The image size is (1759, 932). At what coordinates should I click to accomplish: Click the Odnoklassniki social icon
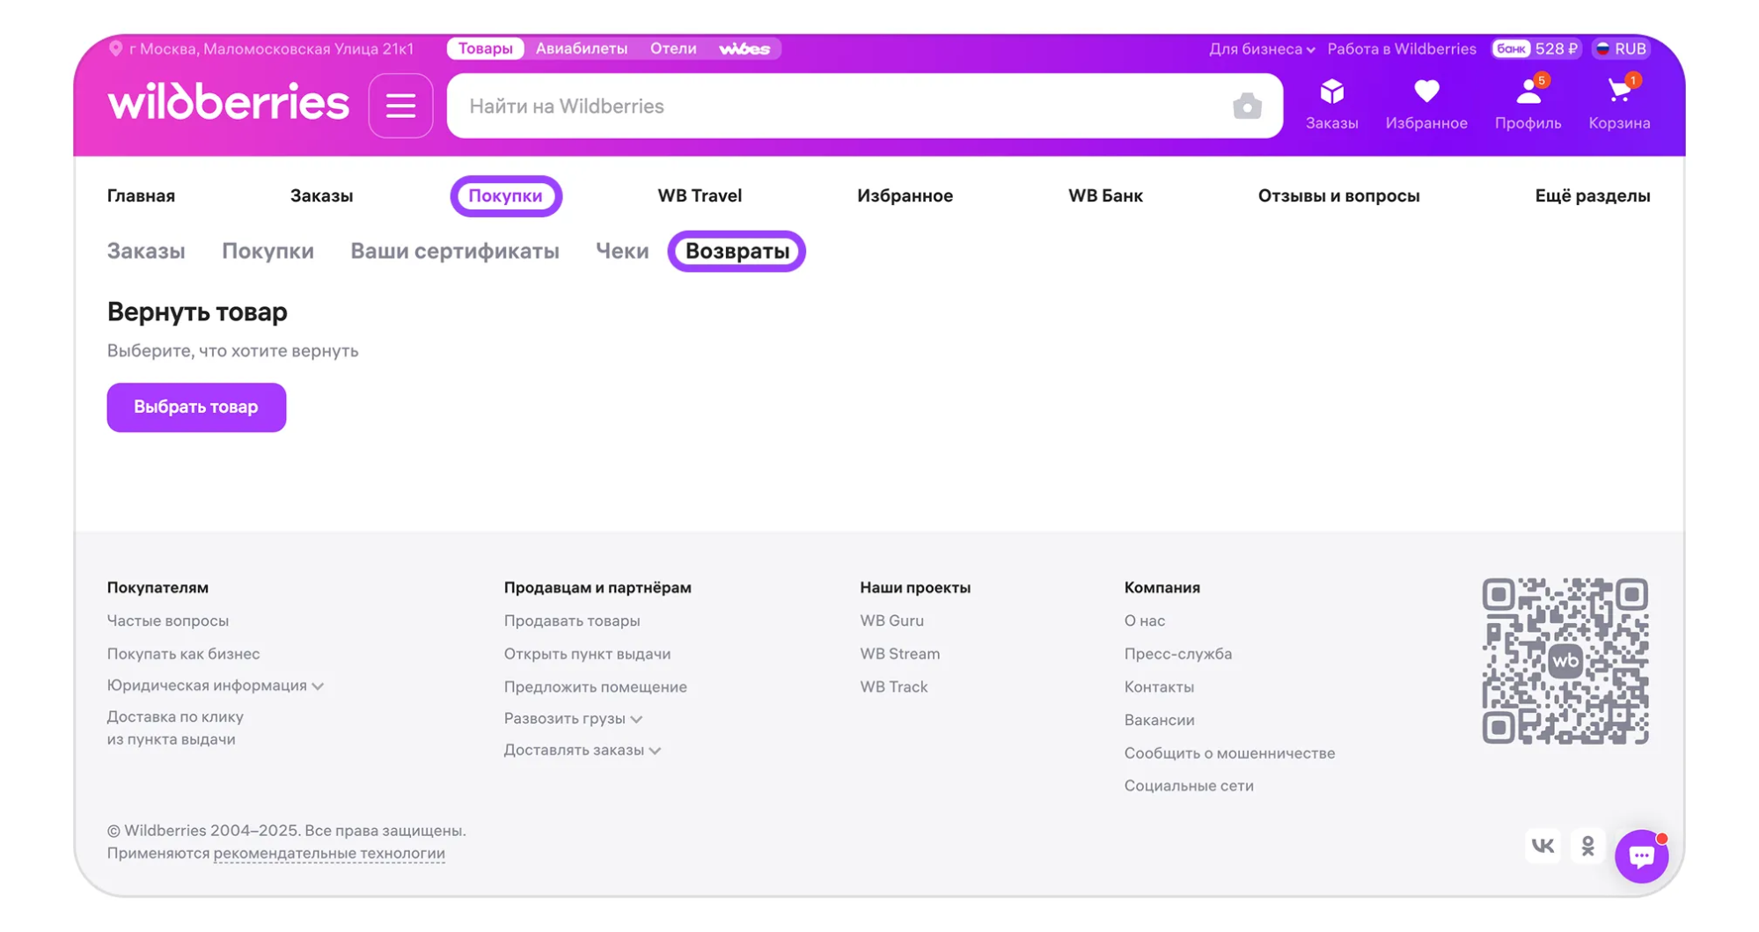tap(1587, 846)
